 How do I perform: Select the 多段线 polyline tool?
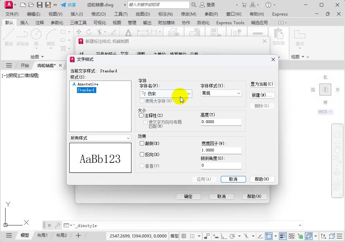[22, 37]
